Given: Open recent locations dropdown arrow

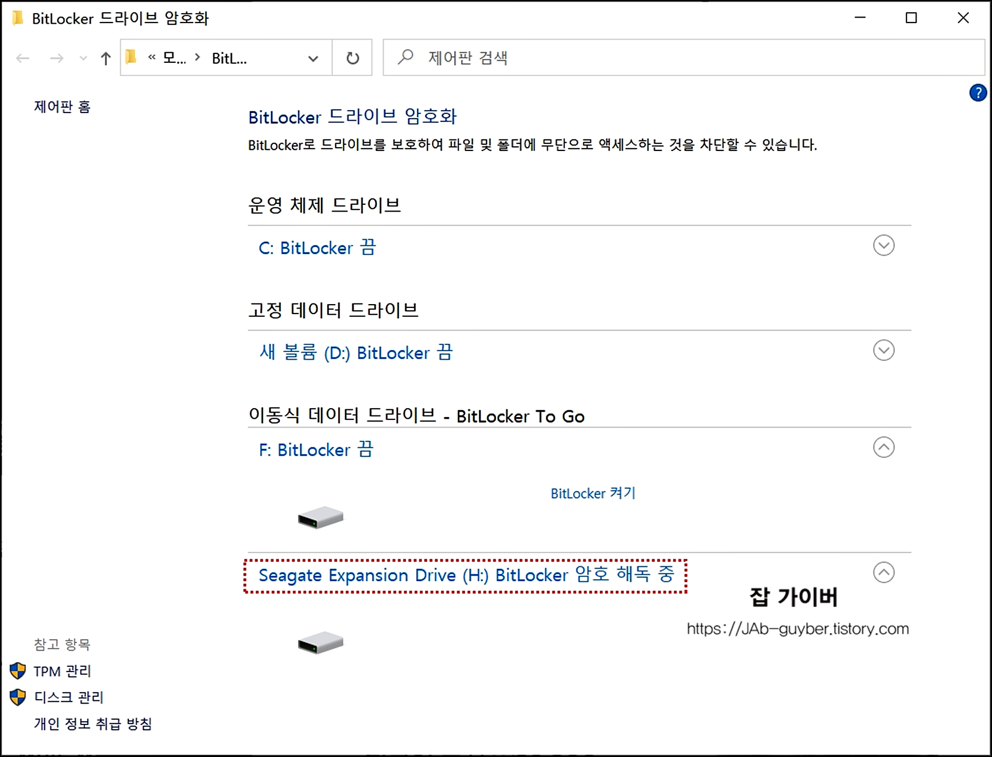Looking at the screenshot, I should click(x=83, y=58).
